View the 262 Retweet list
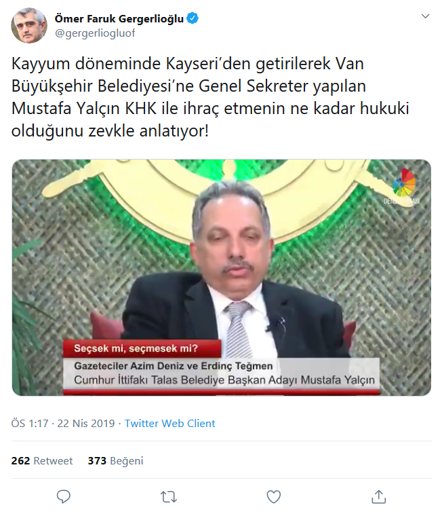This screenshot has height=514, width=442. pos(42,460)
